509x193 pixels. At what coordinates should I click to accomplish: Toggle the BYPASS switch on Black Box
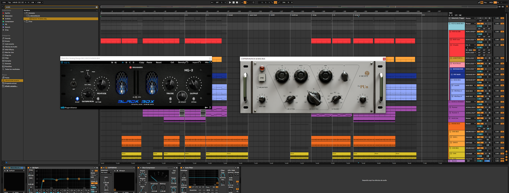click(194, 99)
